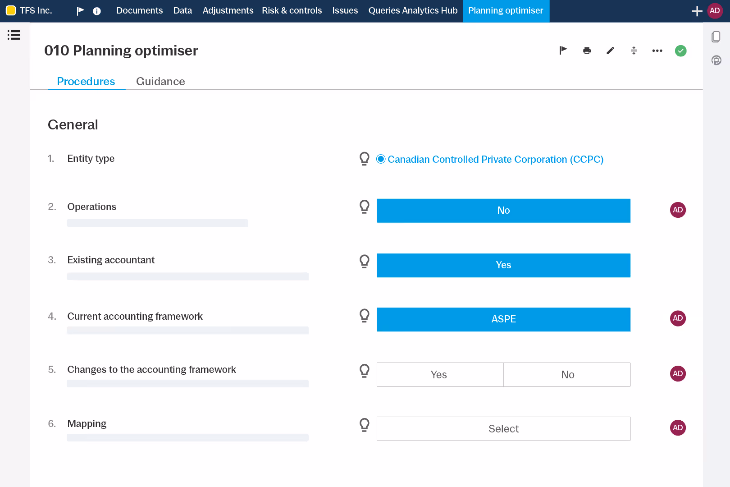Click the blue No button for Operations
Viewport: 730px width, 487px height.
(x=503, y=211)
